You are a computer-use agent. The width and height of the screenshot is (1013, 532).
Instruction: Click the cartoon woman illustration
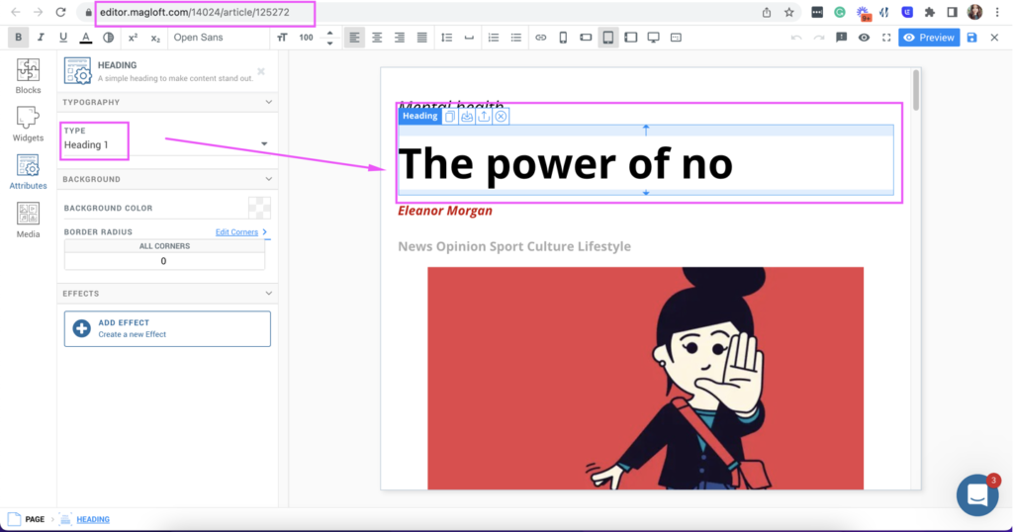pos(645,379)
